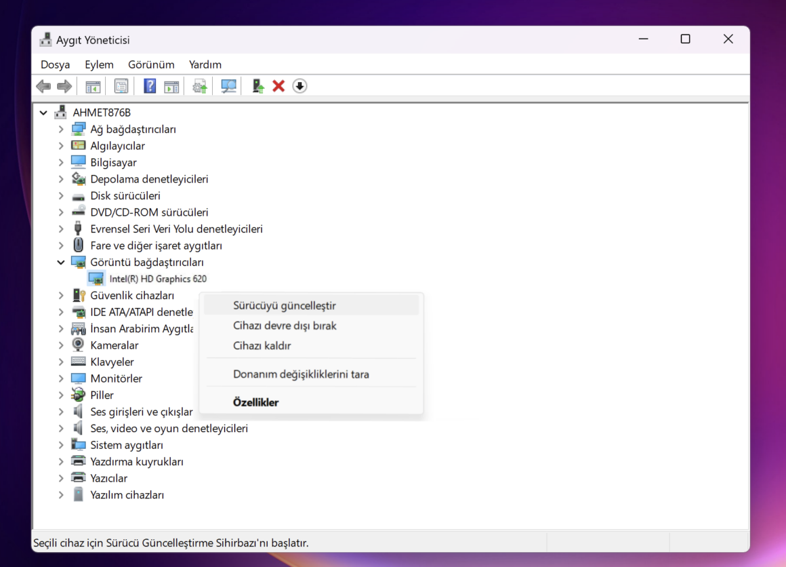The width and height of the screenshot is (786, 567).
Task: Expand the İnsan Arabirim Aygıtları chevron
Action: point(61,329)
